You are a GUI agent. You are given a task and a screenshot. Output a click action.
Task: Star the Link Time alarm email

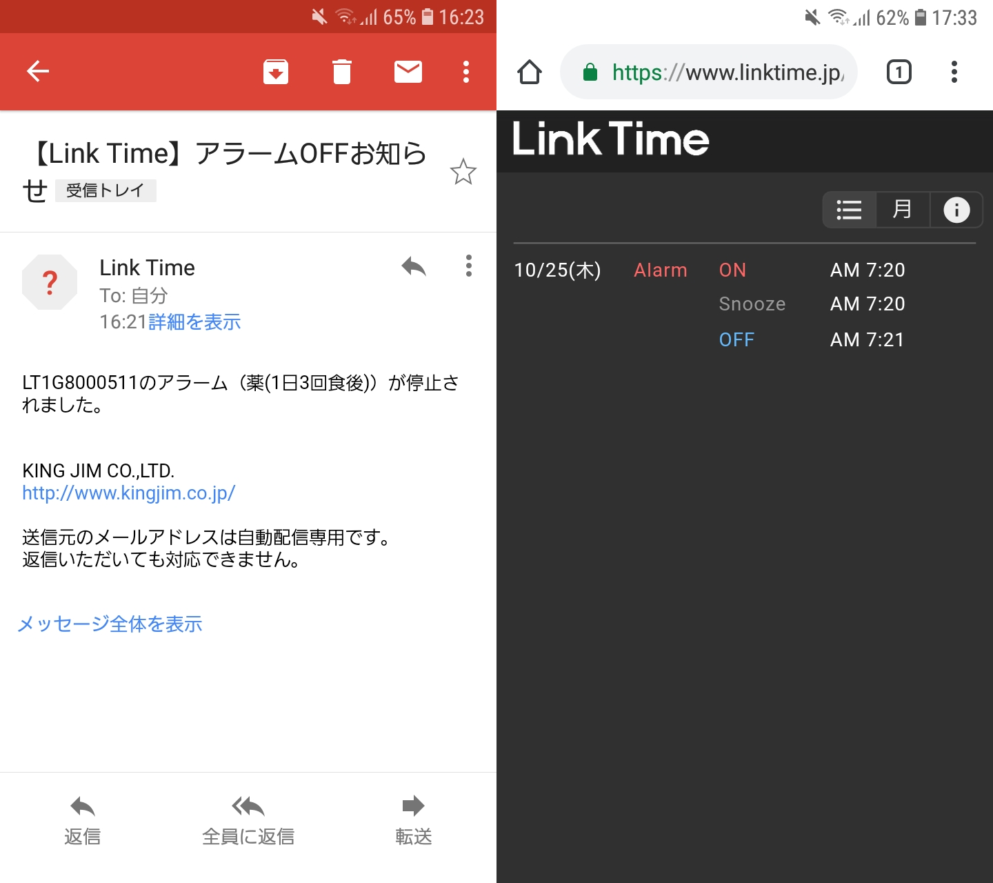pos(463,172)
